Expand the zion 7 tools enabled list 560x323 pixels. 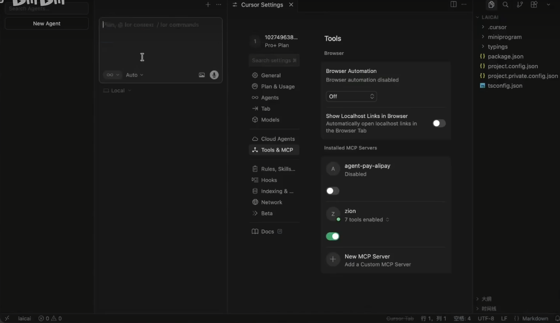click(x=367, y=220)
